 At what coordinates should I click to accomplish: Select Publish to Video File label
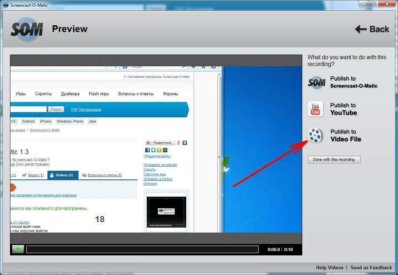pos(346,135)
